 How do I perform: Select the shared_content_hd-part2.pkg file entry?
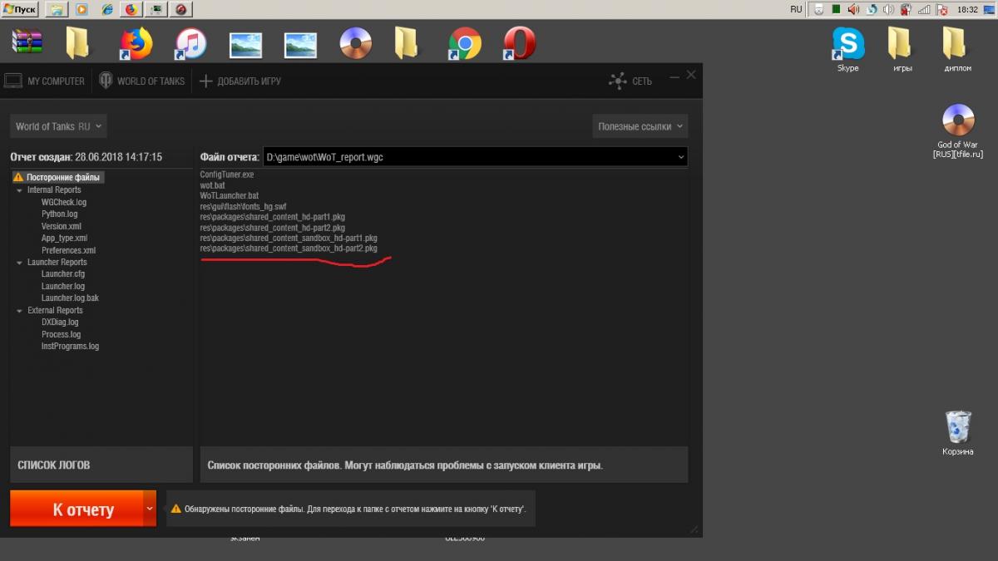[x=273, y=228]
